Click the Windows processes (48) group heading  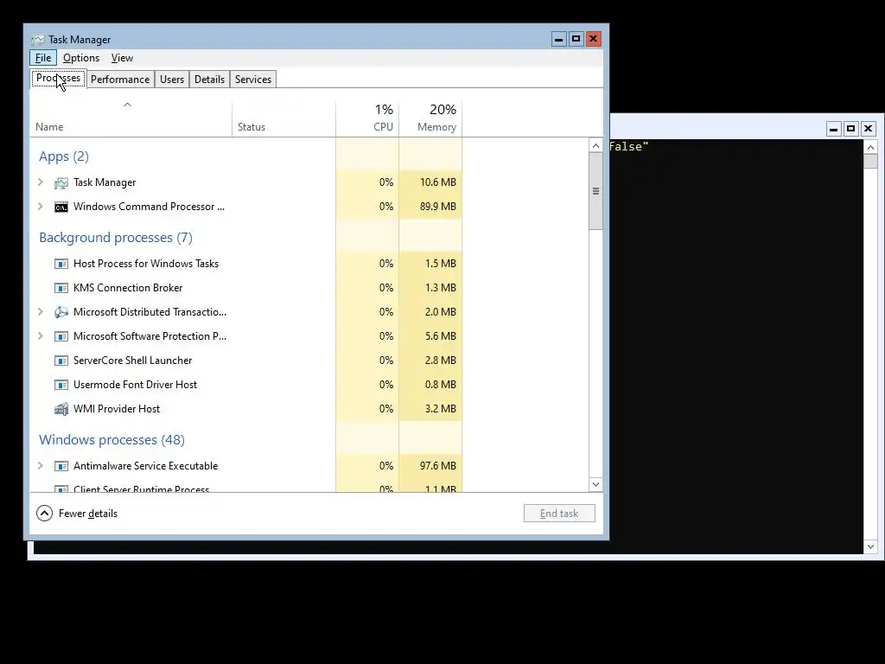[x=111, y=440]
